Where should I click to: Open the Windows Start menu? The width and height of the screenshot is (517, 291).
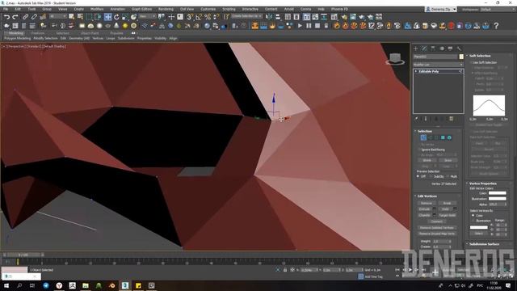tap(6, 285)
